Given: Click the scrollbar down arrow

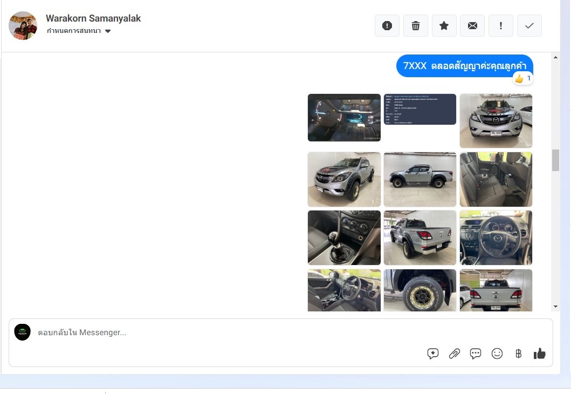Looking at the screenshot, I should pos(555,307).
